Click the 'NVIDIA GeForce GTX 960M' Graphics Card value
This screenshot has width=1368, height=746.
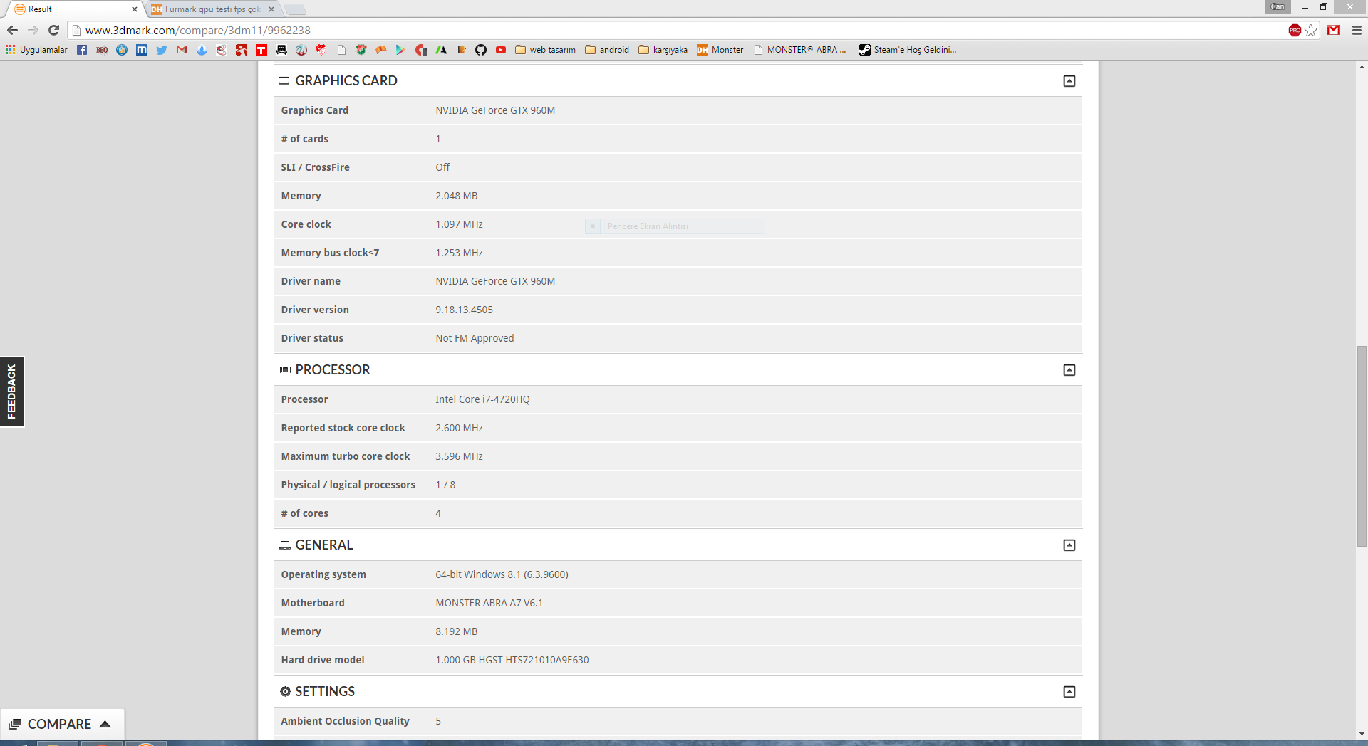(495, 110)
